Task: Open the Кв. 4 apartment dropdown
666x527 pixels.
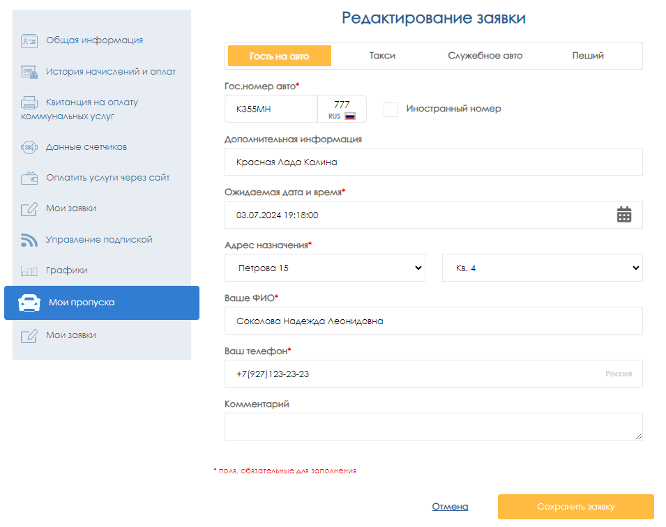Action: pos(543,268)
